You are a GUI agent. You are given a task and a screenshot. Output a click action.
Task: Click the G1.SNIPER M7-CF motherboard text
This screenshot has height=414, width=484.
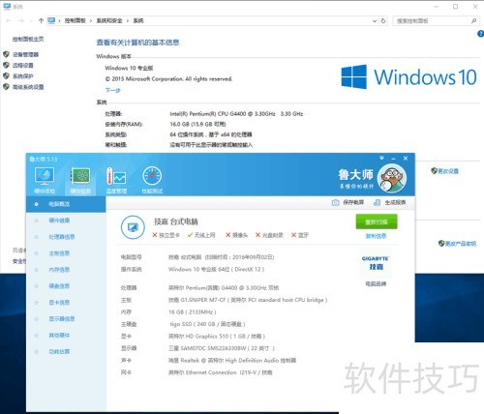point(247,300)
